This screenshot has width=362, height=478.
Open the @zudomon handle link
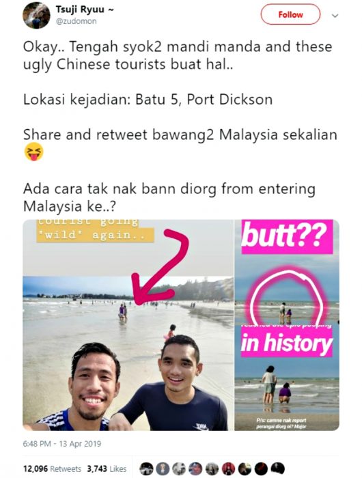tap(76, 21)
